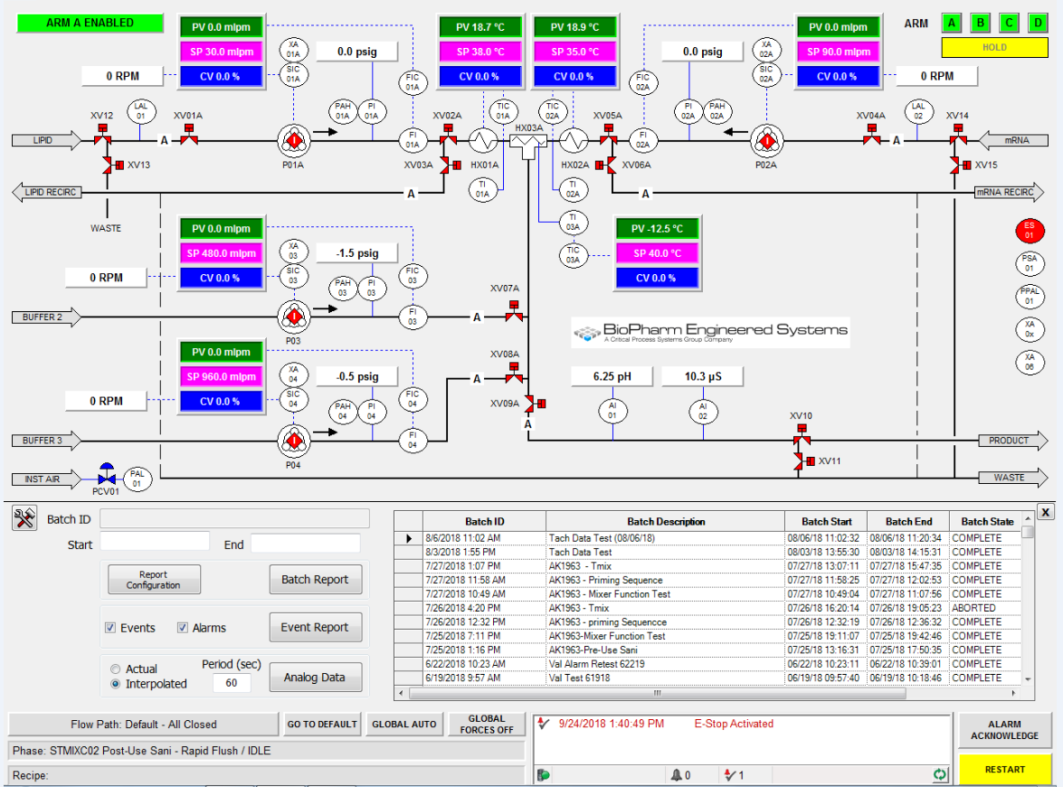
Task: Click valve XV05A
Action: point(608,135)
